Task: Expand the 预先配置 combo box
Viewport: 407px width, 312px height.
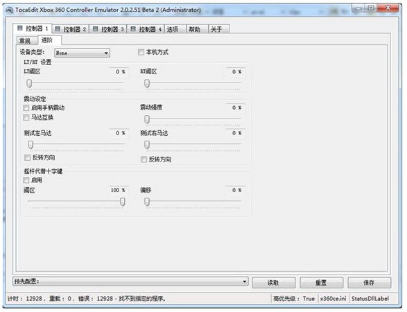Action: (130, 281)
